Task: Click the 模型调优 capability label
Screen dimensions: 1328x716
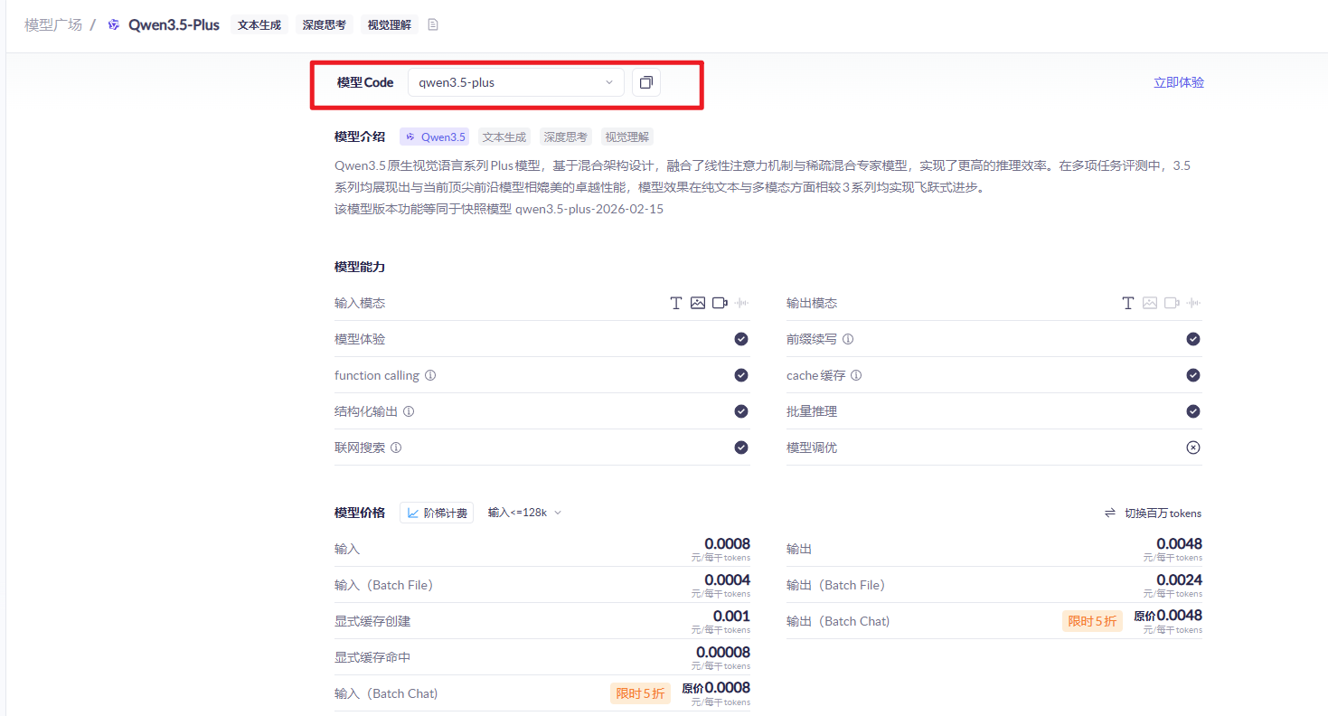Action: [812, 447]
